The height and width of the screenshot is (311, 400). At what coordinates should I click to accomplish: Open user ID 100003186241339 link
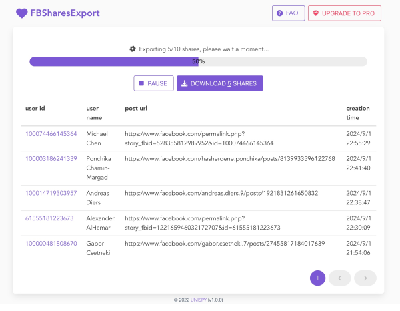51,159
